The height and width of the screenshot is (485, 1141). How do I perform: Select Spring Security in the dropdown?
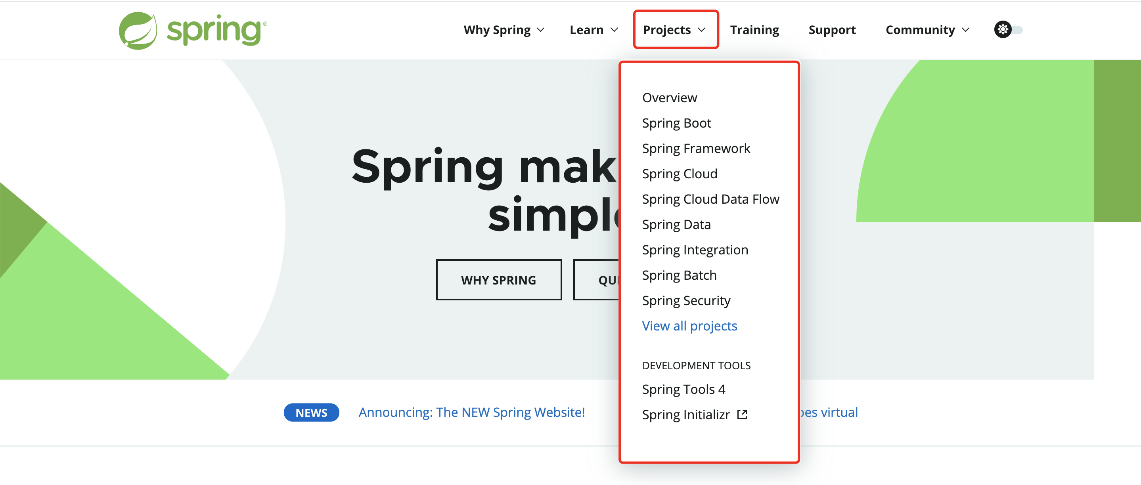tap(686, 300)
